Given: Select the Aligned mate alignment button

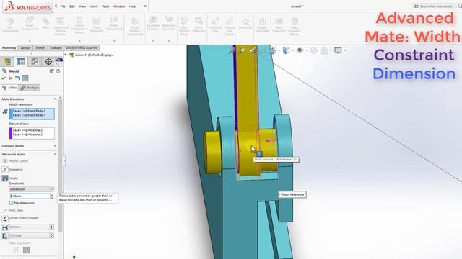Looking at the screenshot, I should (16, 250).
